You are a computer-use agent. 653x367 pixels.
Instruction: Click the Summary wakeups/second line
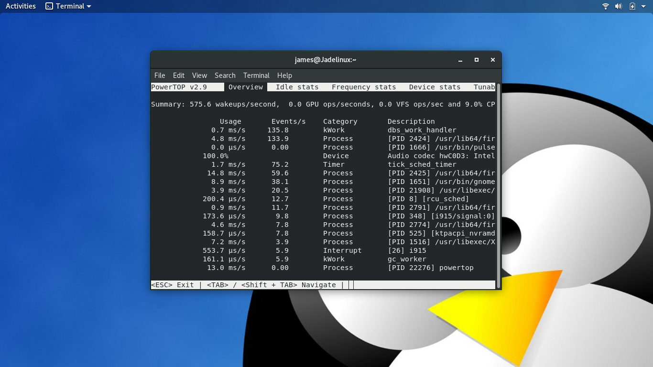tap(323, 104)
